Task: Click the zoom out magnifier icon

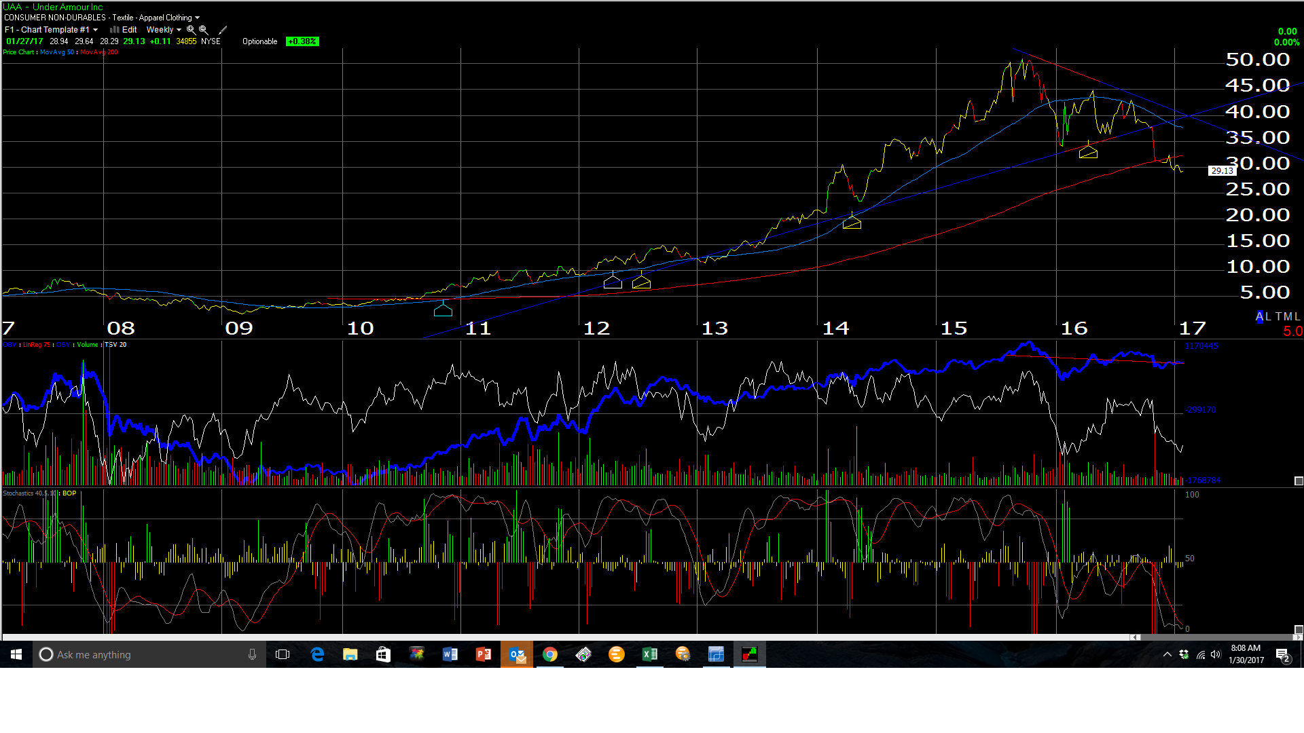Action: tap(203, 30)
